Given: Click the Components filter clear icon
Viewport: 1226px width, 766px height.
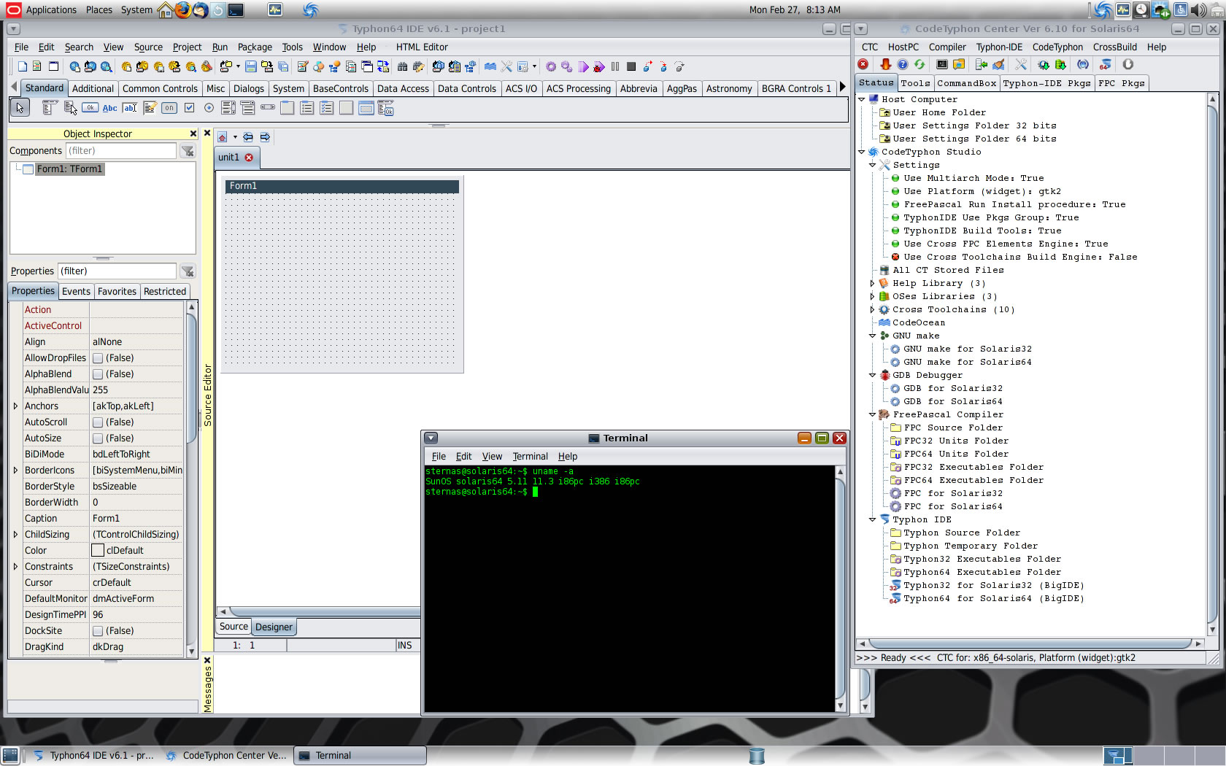Looking at the screenshot, I should click(188, 151).
